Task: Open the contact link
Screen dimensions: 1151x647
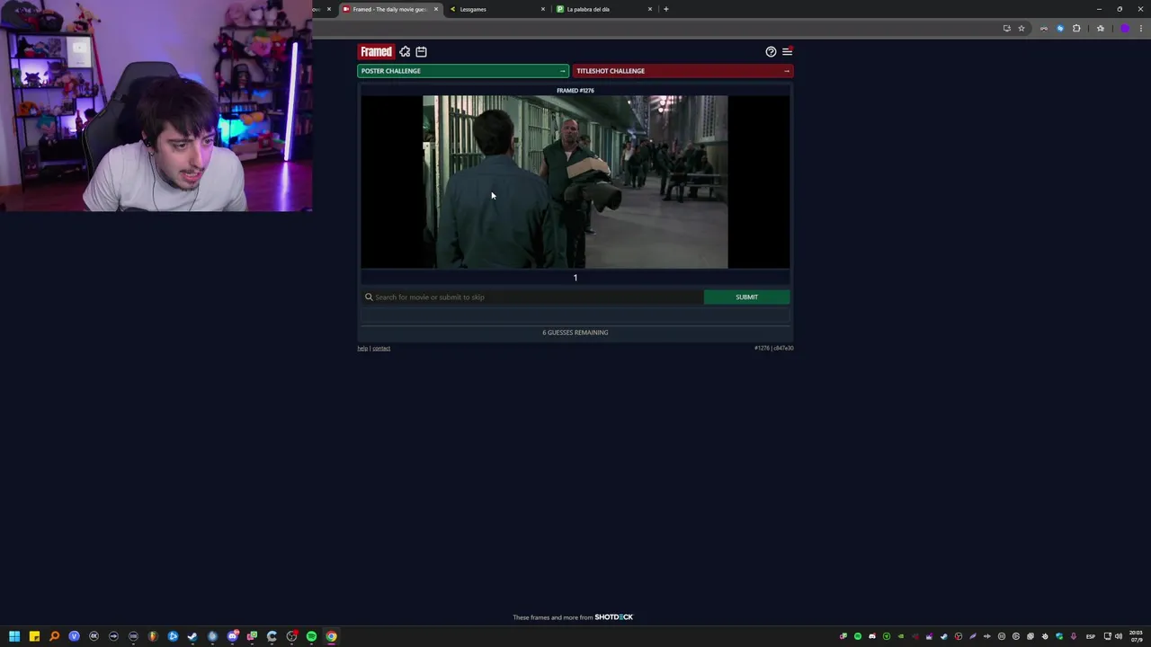Action: point(381,348)
